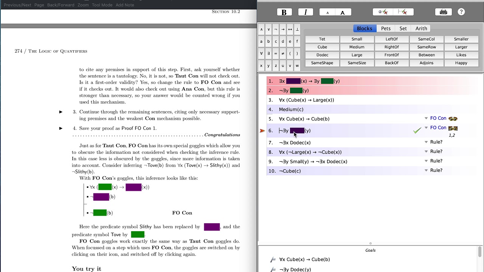Insert constant c from the palette

click(276, 41)
